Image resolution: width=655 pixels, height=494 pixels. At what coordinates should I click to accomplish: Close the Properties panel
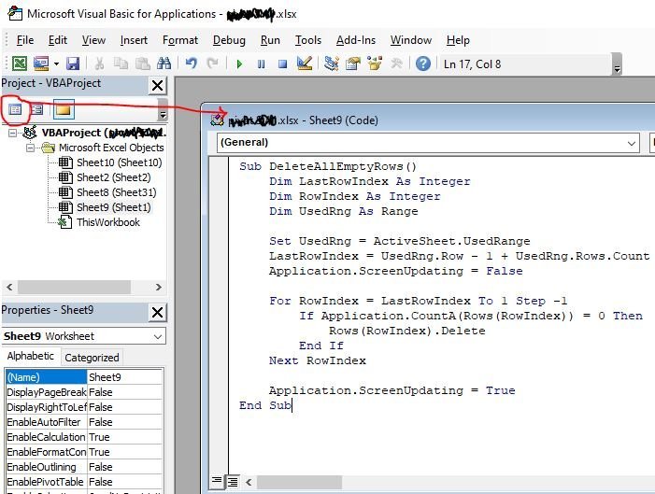(157, 312)
